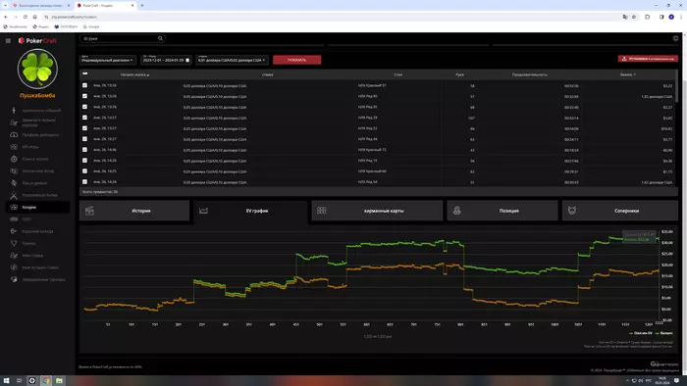Open the All-in or Fold sidebar icon
687x386 pixels.
[14, 170]
